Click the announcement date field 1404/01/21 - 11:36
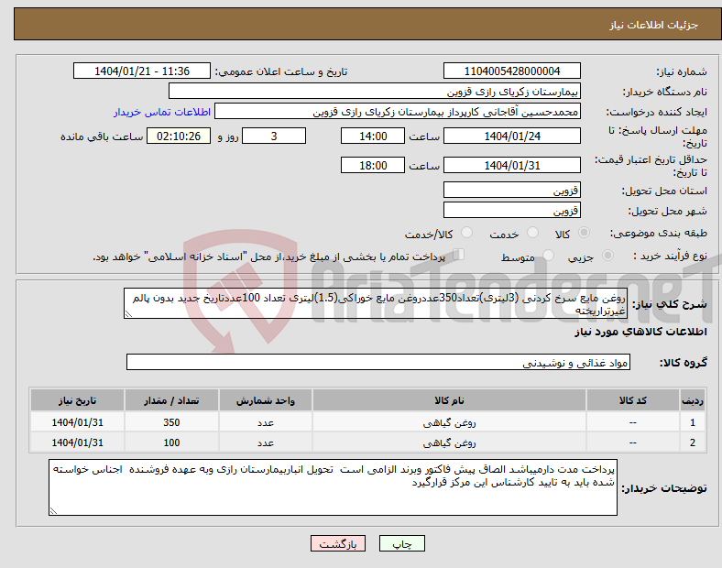Image resolution: width=722 pixels, height=568 pixels. [142, 71]
